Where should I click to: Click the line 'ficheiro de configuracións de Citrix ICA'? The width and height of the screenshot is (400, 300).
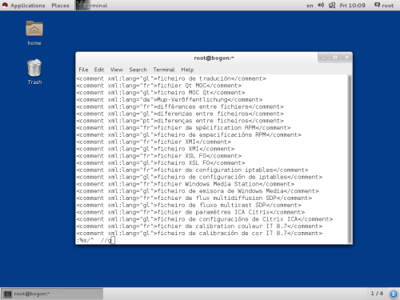205,219
